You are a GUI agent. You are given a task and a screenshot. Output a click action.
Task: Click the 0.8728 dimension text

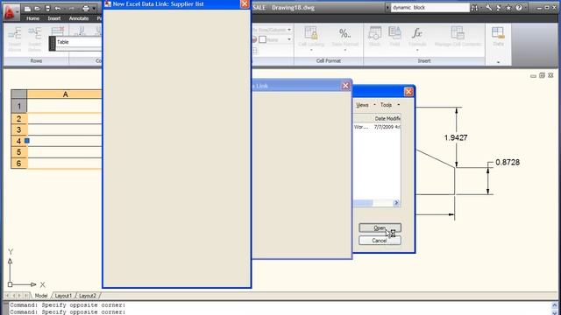(x=508, y=162)
